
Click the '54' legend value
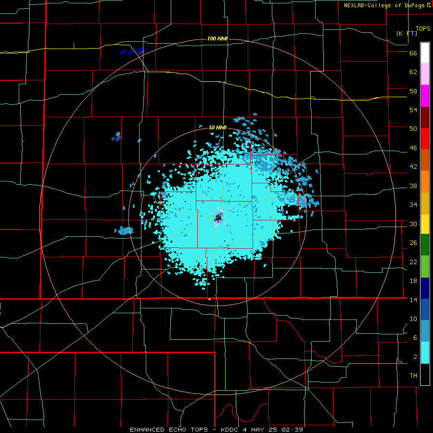click(413, 110)
